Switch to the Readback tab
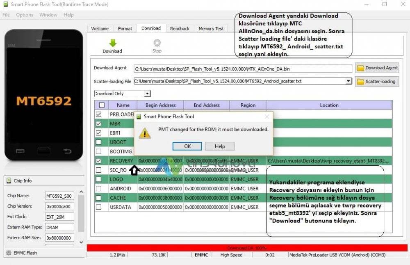 pos(180,29)
